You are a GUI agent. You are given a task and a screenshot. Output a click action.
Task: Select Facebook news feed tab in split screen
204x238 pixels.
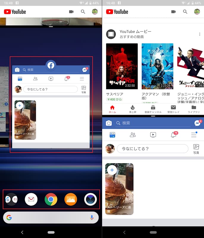112,135
